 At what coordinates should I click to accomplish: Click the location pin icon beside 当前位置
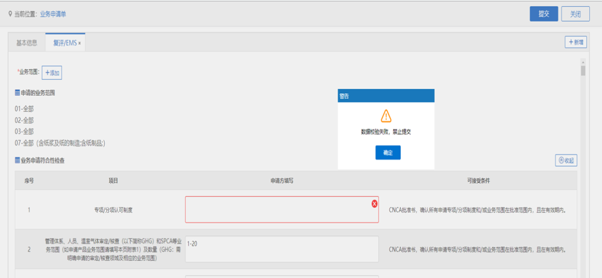(x=10, y=14)
